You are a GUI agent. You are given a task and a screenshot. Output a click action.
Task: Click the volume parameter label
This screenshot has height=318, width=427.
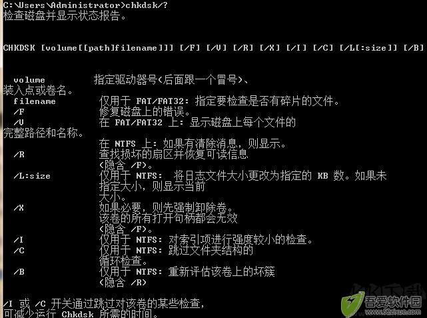(29, 80)
